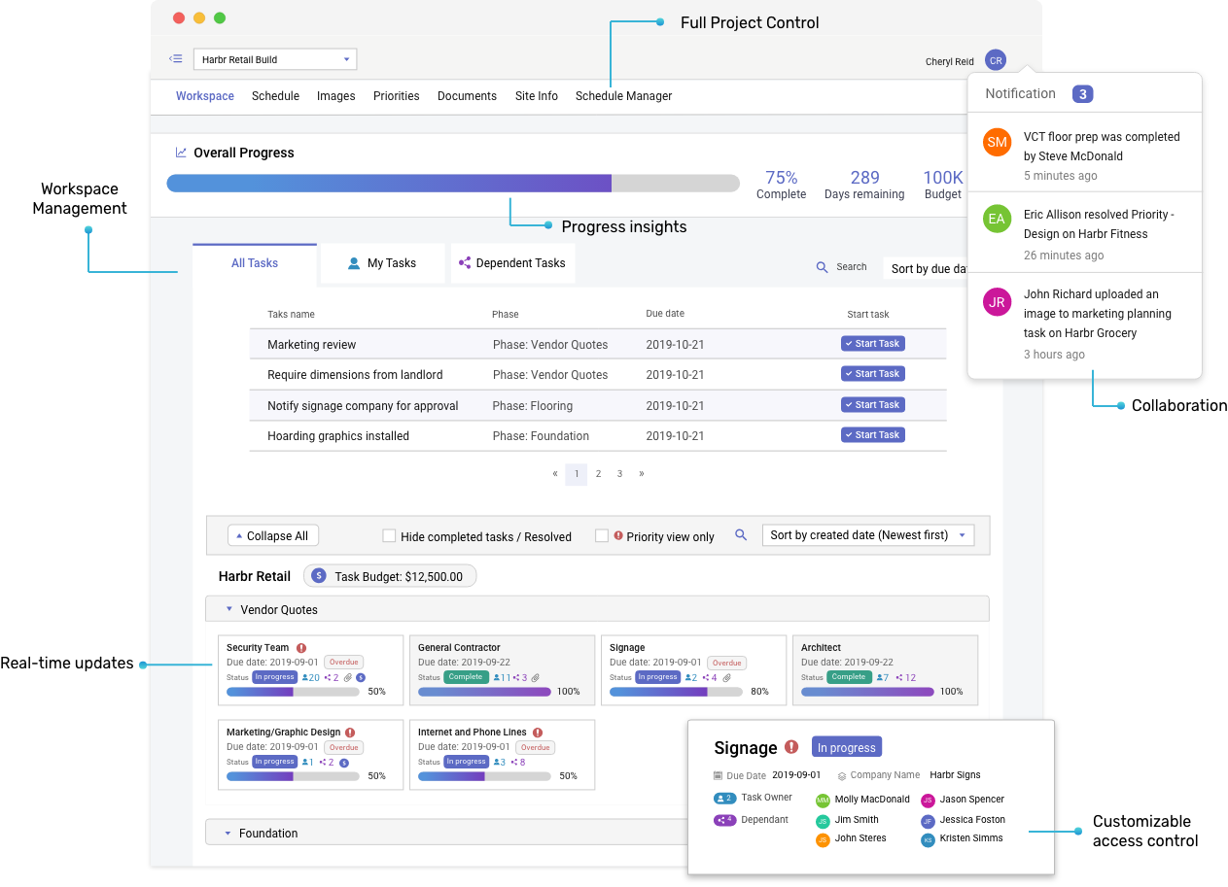Viewport: 1228px width, 887px height.
Task: Click the Overall Progress chart icon
Action: coord(181,153)
